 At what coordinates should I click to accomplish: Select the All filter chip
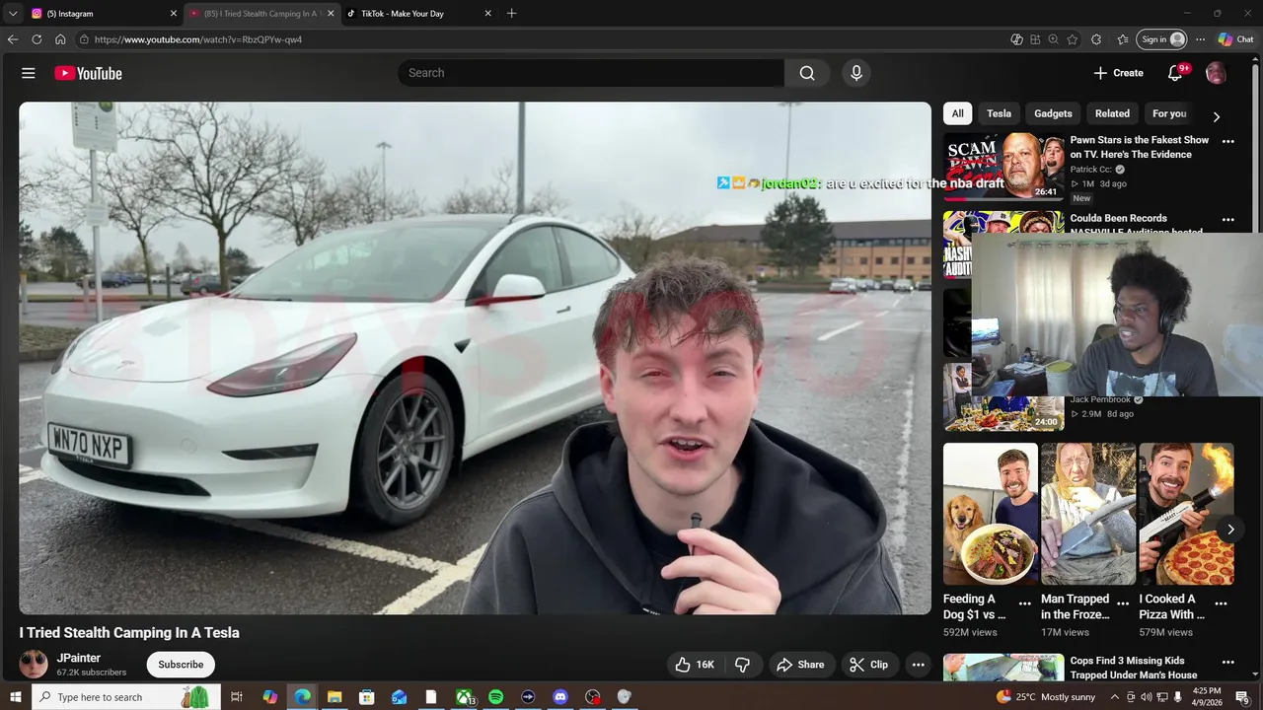click(x=957, y=113)
